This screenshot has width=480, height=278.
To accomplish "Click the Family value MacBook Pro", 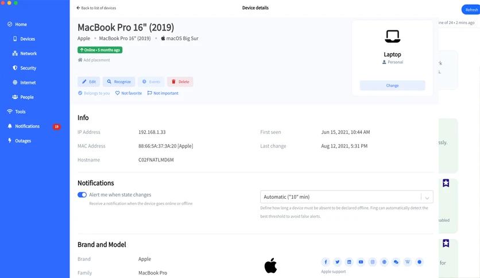I will click(153, 273).
